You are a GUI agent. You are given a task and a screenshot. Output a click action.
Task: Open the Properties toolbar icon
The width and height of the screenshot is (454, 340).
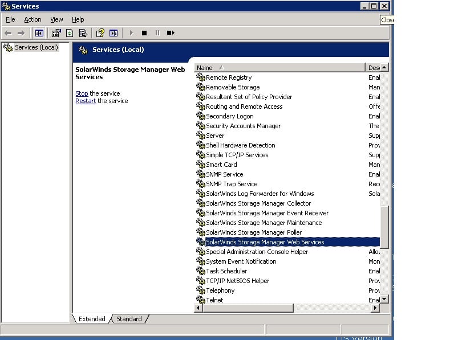point(56,33)
